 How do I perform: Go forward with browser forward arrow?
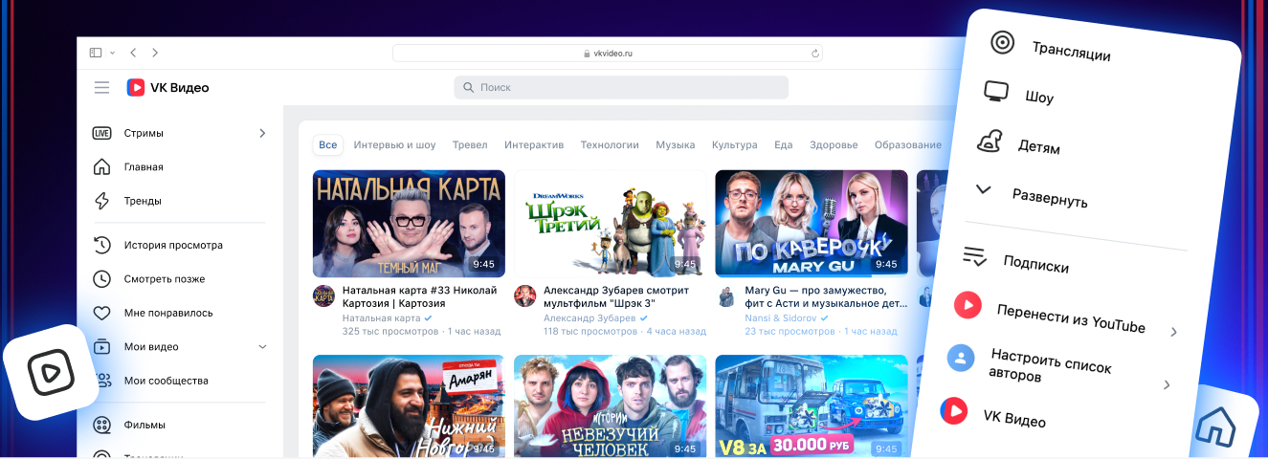click(x=155, y=53)
